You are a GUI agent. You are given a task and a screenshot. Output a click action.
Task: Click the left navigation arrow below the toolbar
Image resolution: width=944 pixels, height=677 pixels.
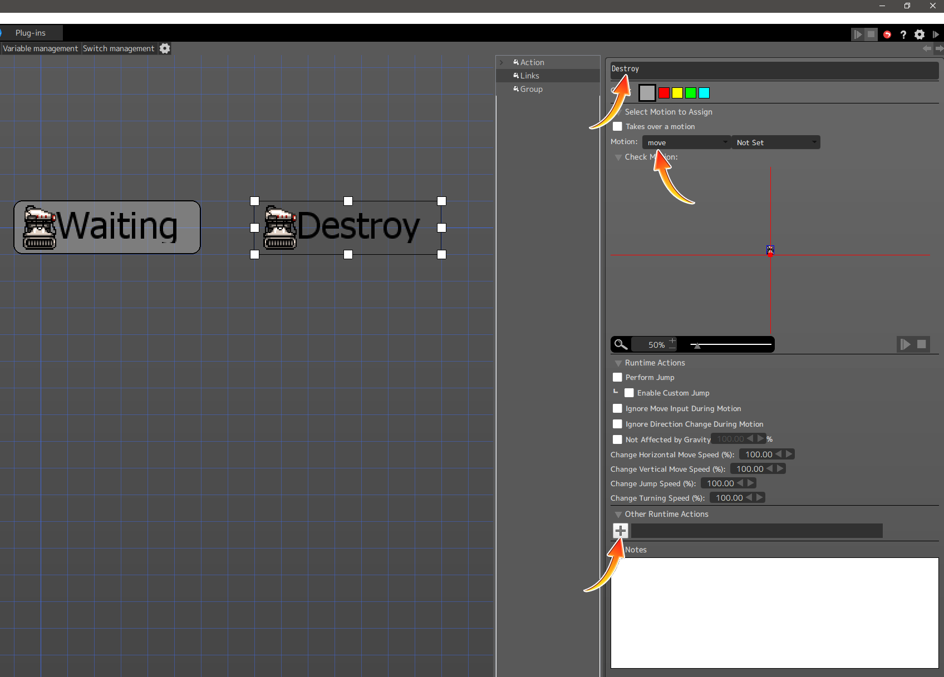(927, 48)
